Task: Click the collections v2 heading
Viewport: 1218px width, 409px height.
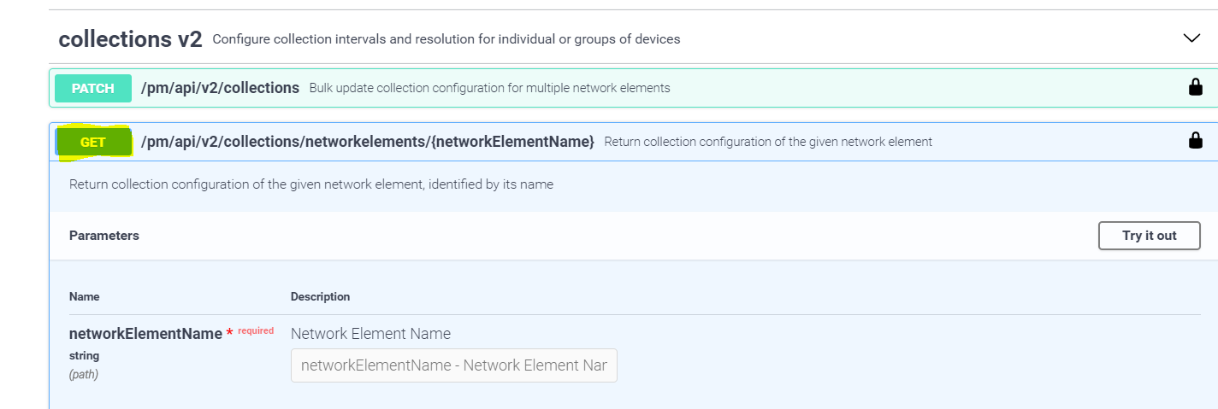Action: coord(130,38)
